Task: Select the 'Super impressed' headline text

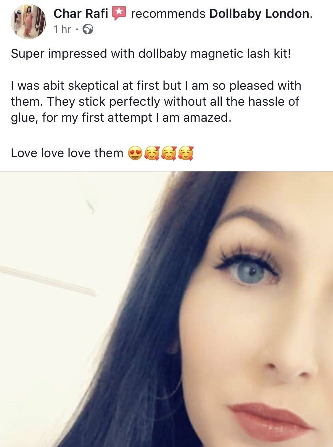Action: tap(151, 54)
